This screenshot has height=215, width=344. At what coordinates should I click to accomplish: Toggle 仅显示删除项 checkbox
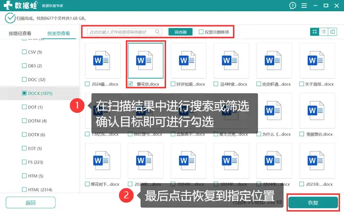pos(201,32)
